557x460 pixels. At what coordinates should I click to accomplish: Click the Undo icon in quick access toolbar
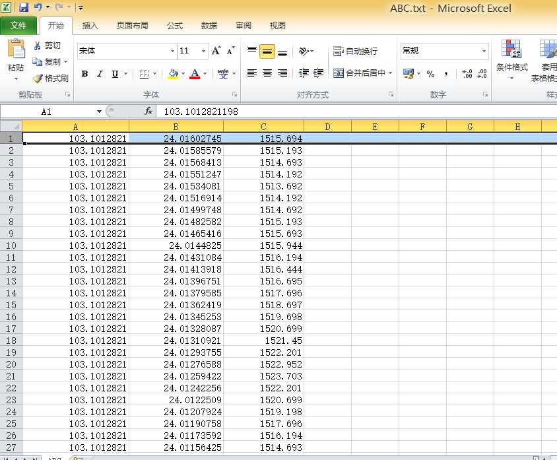[x=38, y=7]
